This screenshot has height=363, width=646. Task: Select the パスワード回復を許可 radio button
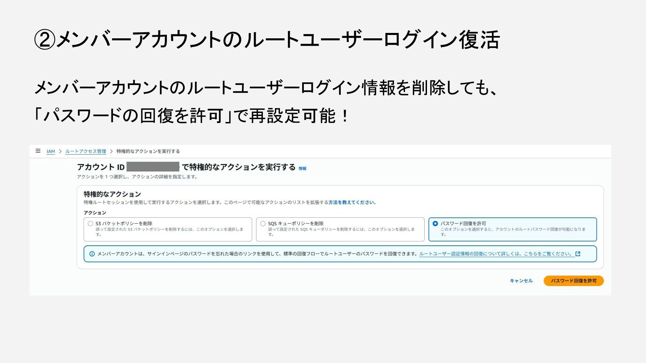(x=435, y=224)
